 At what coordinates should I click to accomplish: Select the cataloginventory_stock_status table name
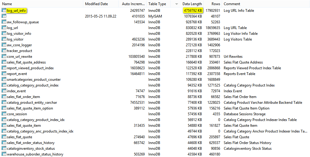(31, 149)
